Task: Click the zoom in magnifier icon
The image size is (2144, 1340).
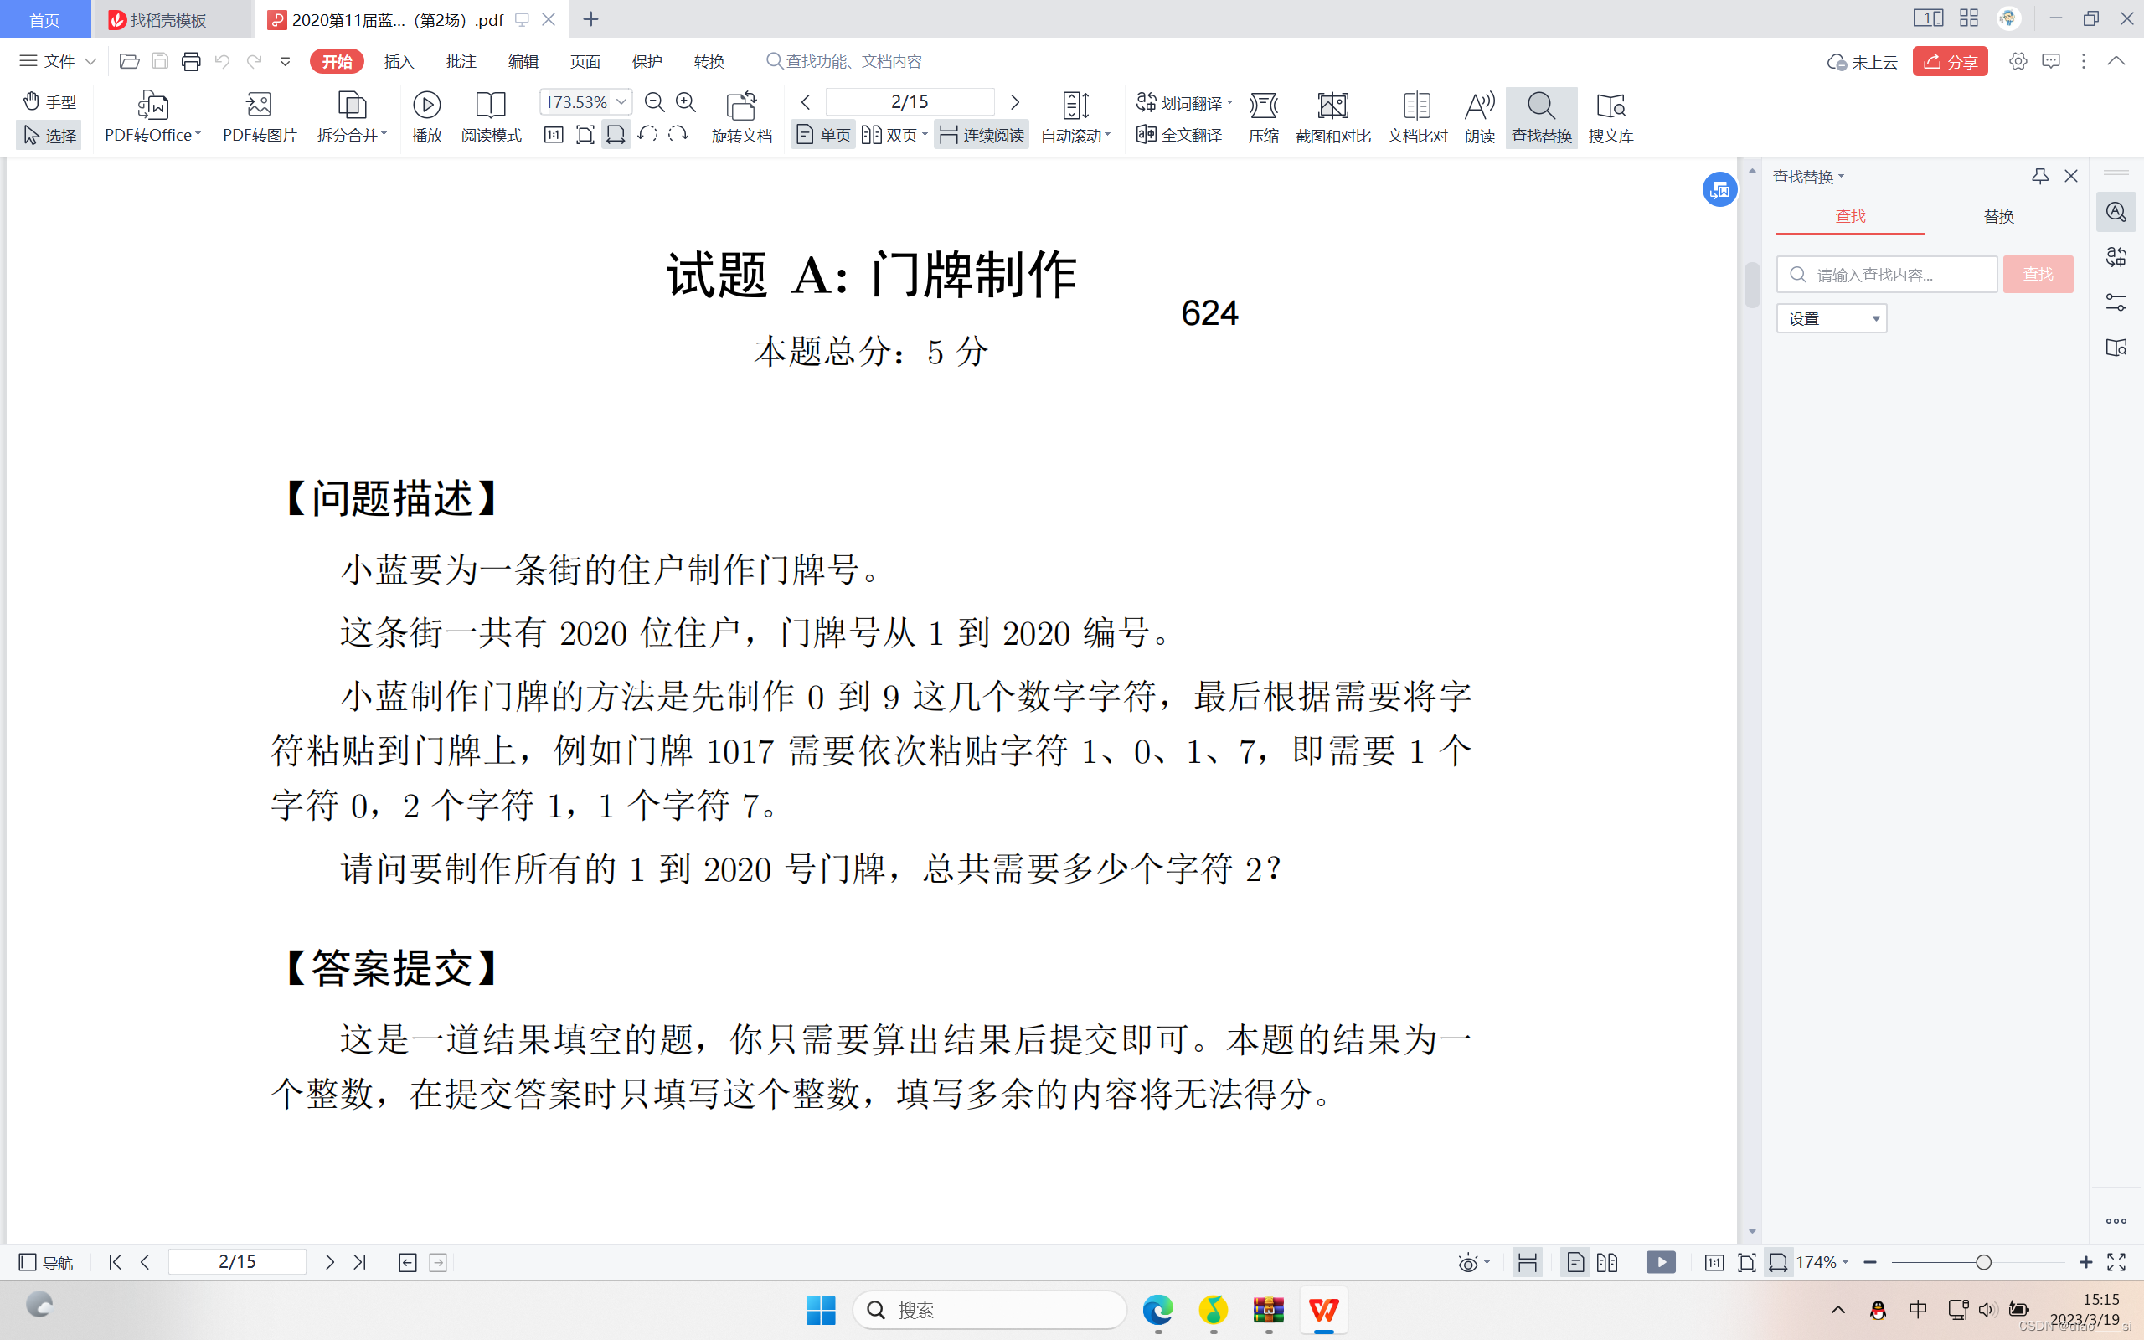Action: [x=686, y=102]
